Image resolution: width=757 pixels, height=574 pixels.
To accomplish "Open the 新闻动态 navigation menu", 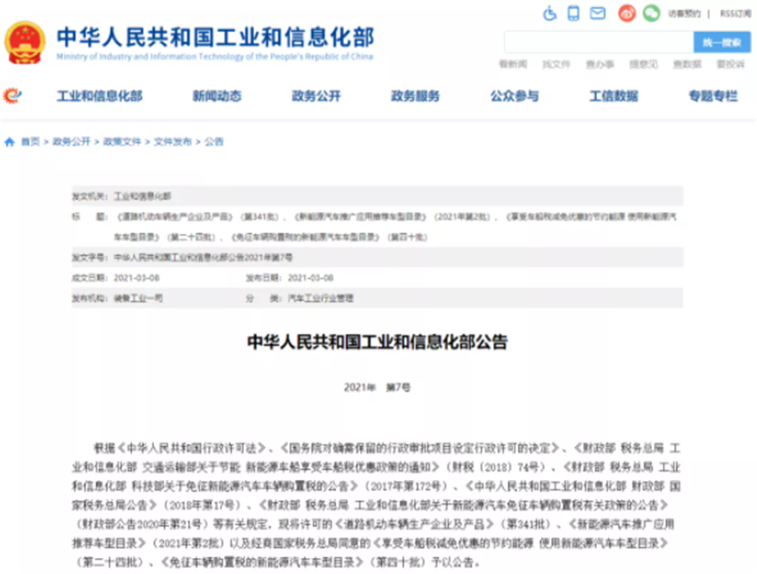I will pyautogui.click(x=216, y=96).
